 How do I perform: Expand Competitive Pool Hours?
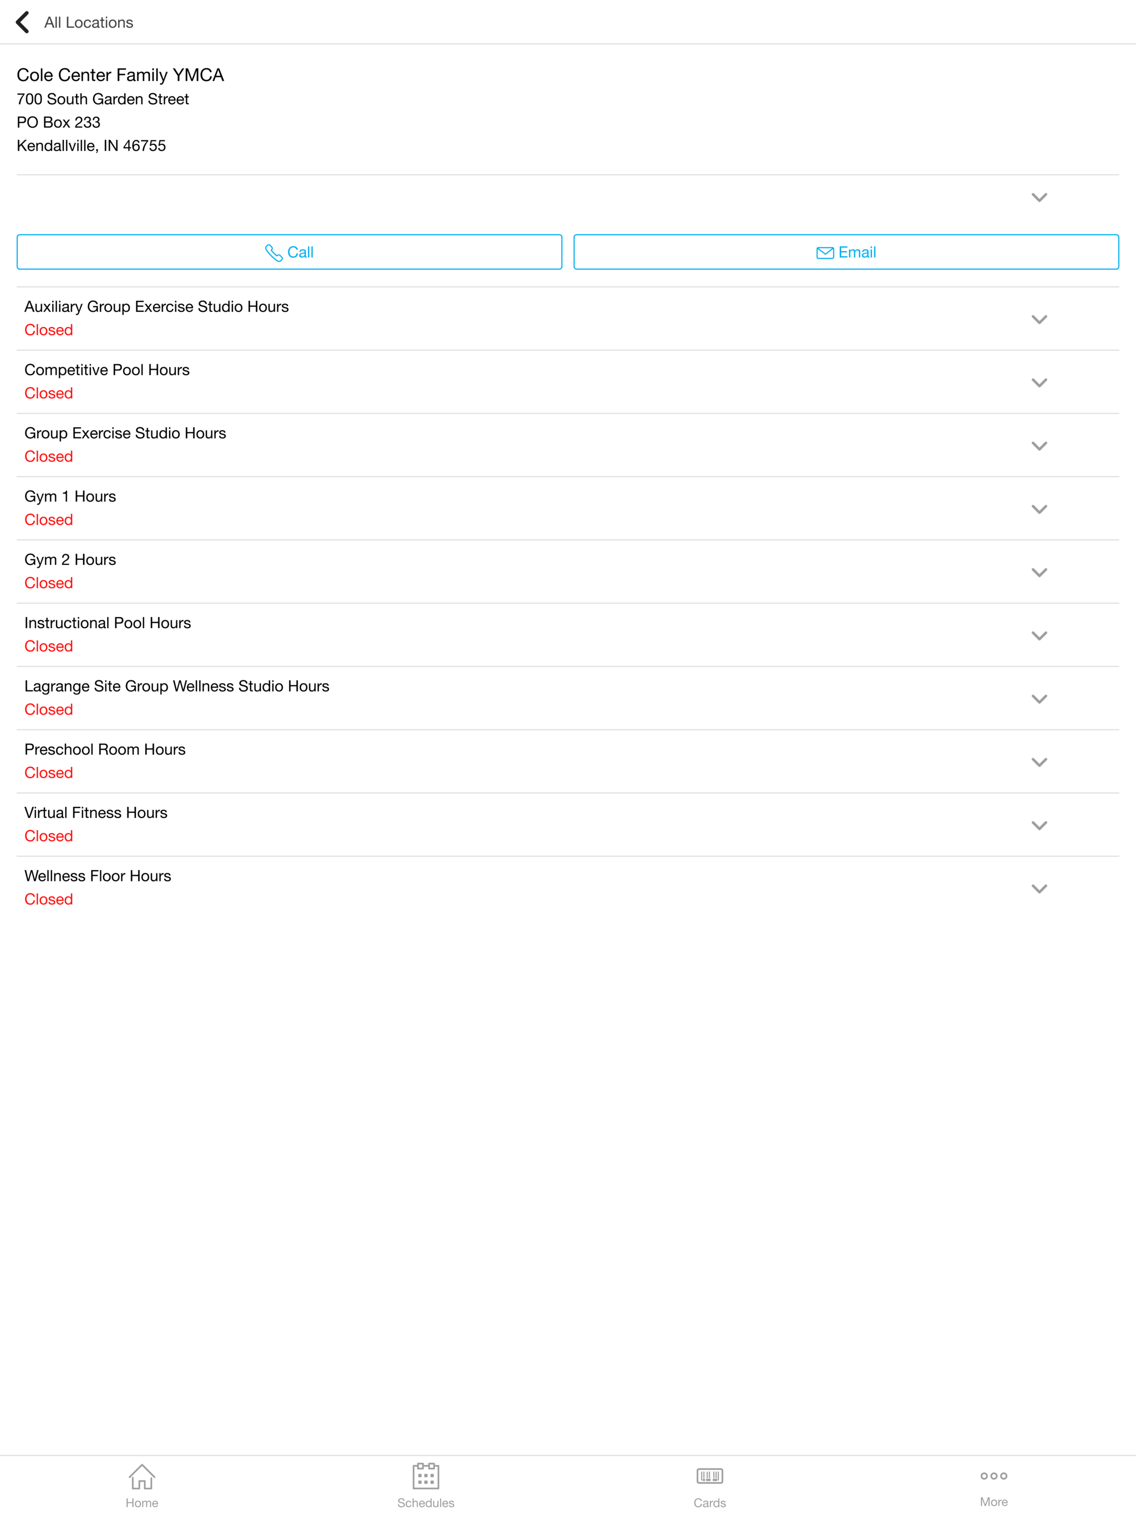[1039, 383]
